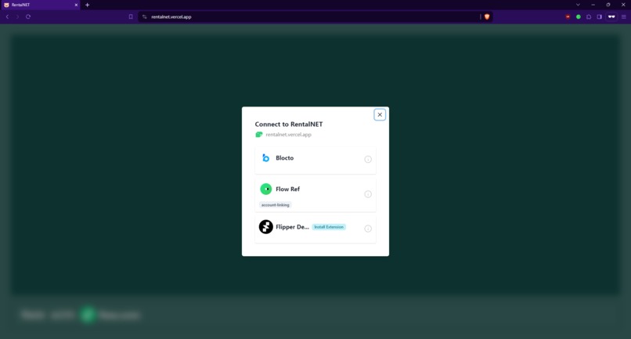Open the tab search dropdown chevron

[578, 5]
